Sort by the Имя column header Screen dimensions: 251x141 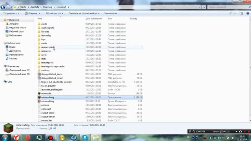pyautogui.click(x=40, y=18)
